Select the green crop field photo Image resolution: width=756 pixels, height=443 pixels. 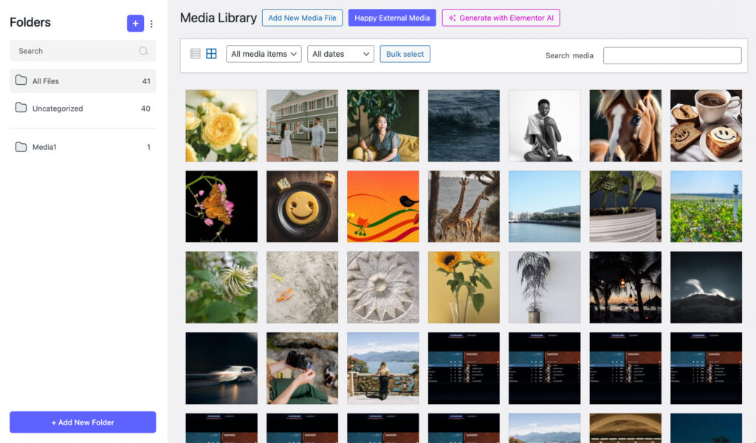click(x=706, y=206)
